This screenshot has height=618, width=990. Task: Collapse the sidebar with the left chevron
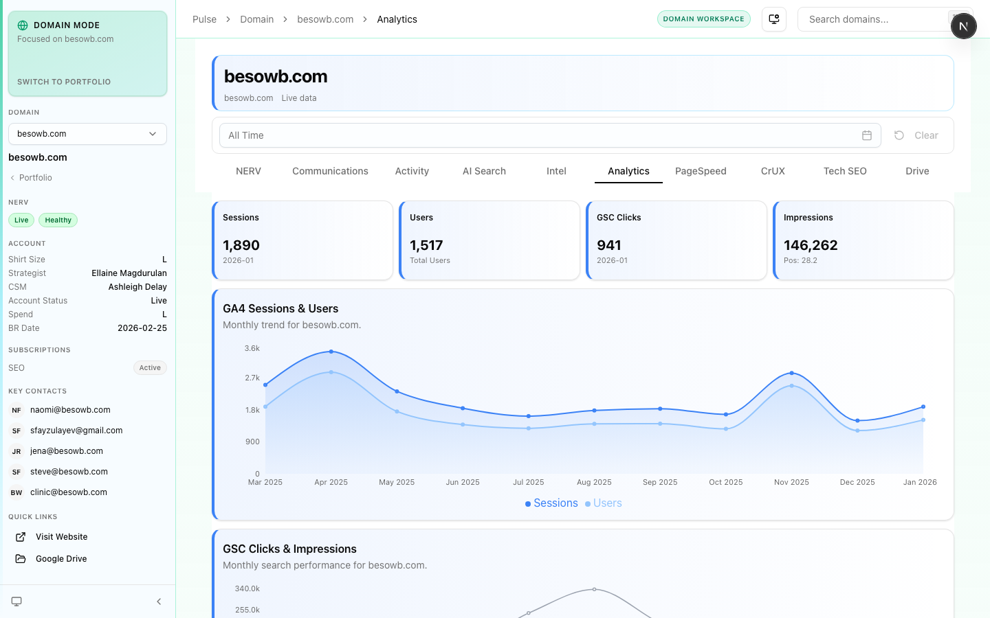coord(159,602)
